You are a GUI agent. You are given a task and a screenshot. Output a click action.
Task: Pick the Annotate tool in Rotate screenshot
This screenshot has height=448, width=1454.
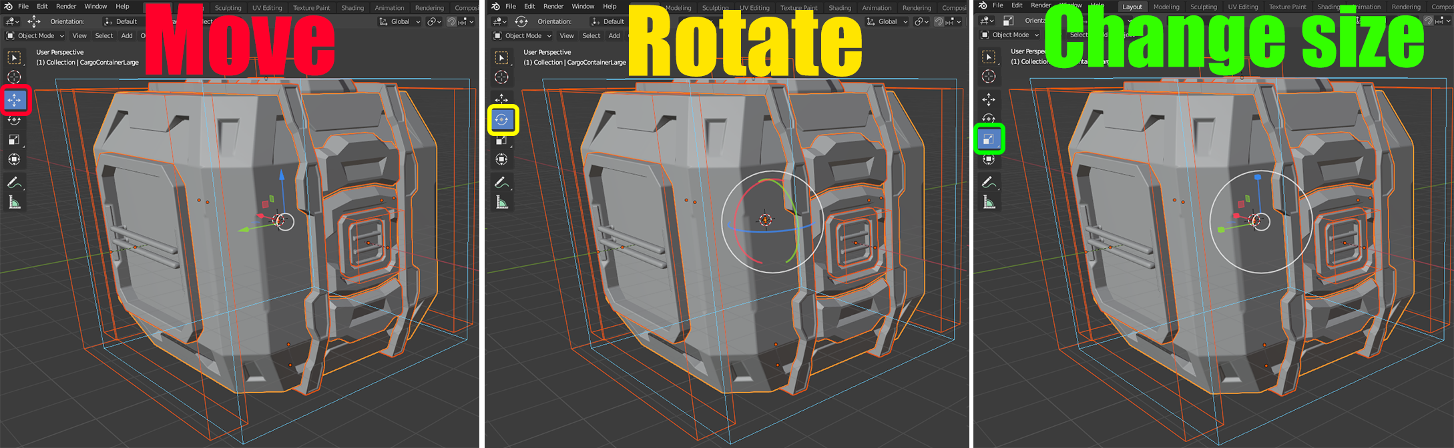[502, 182]
